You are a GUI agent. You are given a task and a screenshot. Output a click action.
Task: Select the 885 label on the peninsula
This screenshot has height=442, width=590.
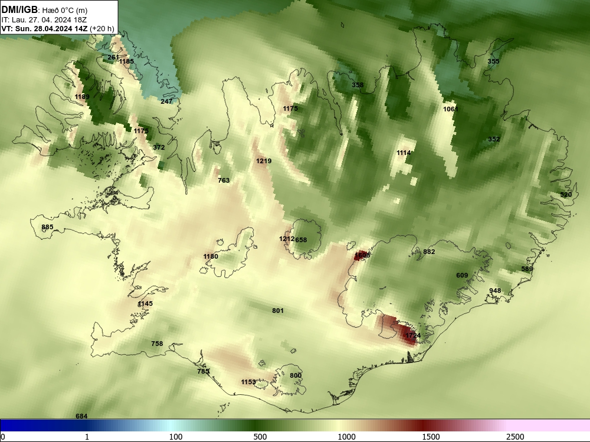pyautogui.click(x=47, y=227)
